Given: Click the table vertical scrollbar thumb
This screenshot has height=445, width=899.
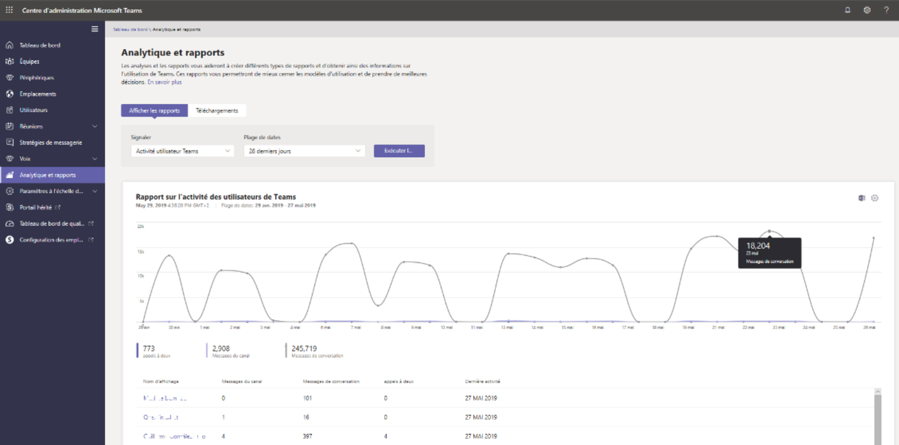Looking at the screenshot, I should click(x=878, y=420).
